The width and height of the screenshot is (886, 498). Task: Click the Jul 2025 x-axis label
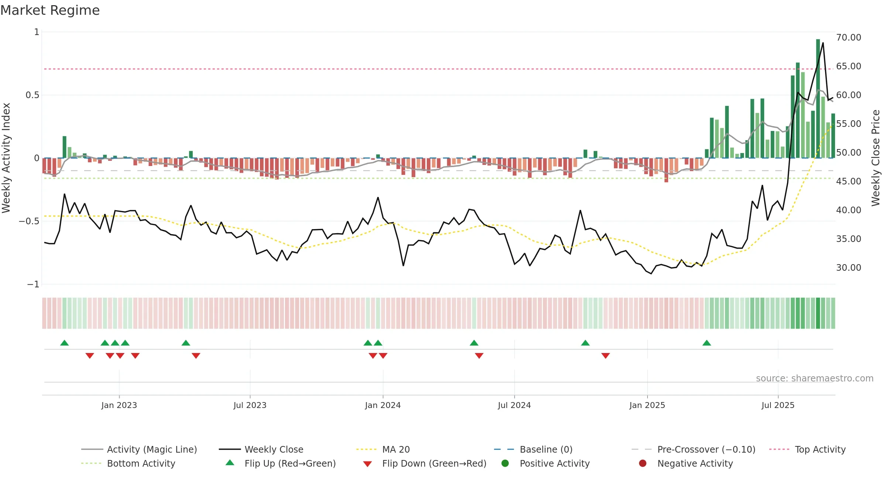pyautogui.click(x=778, y=405)
